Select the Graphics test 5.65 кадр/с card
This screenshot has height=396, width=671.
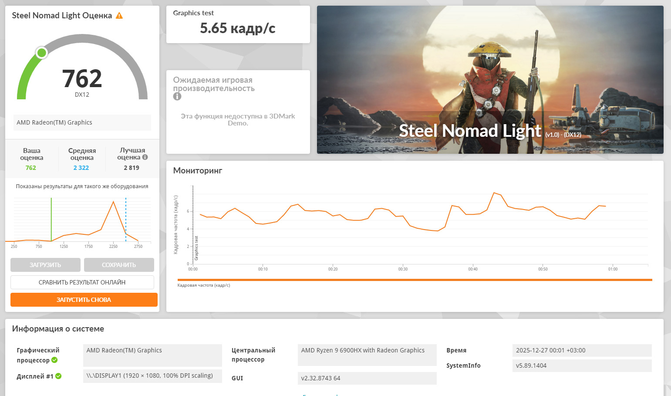238,24
